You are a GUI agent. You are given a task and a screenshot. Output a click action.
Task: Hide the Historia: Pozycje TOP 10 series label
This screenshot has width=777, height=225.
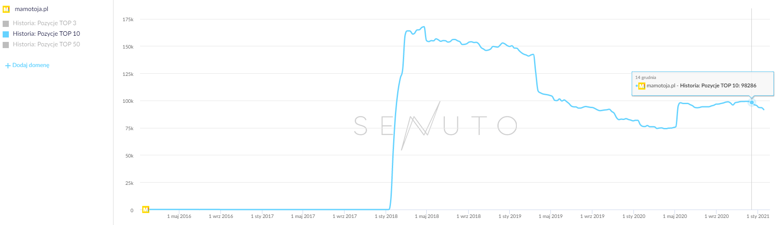(46, 34)
